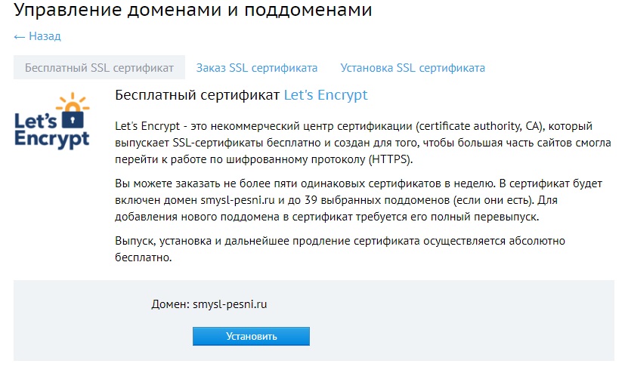The image size is (625, 373).
Task: Click the paragraph ending with абсолютно бесплатно
Action: (340, 249)
